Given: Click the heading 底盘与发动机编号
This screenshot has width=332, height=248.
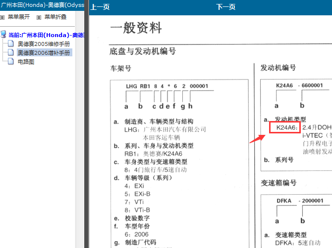Looking at the screenshot, I should pyautogui.click(x=143, y=51).
